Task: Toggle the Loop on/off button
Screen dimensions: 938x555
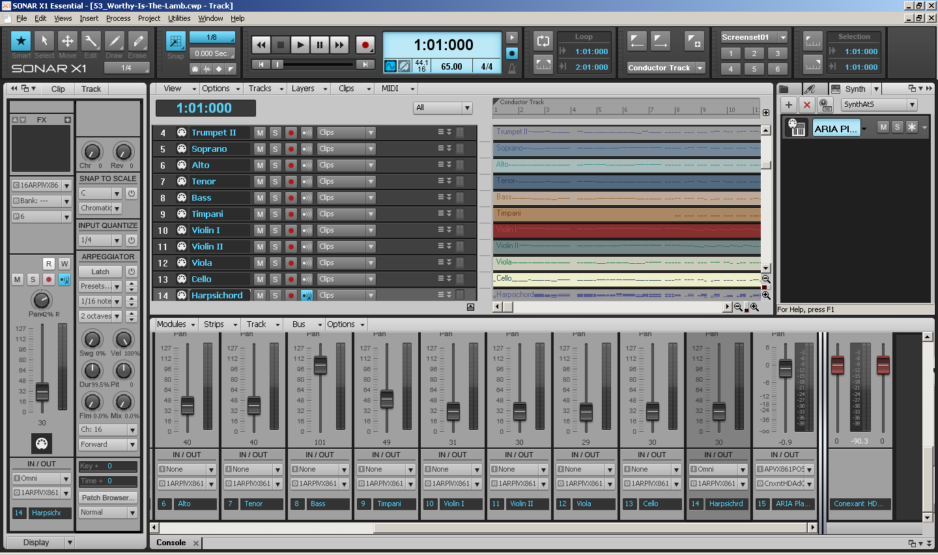Action: pyautogui.click(x=543, y=41)
